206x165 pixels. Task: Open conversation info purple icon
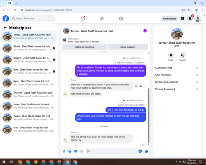(x=145, y=31)
